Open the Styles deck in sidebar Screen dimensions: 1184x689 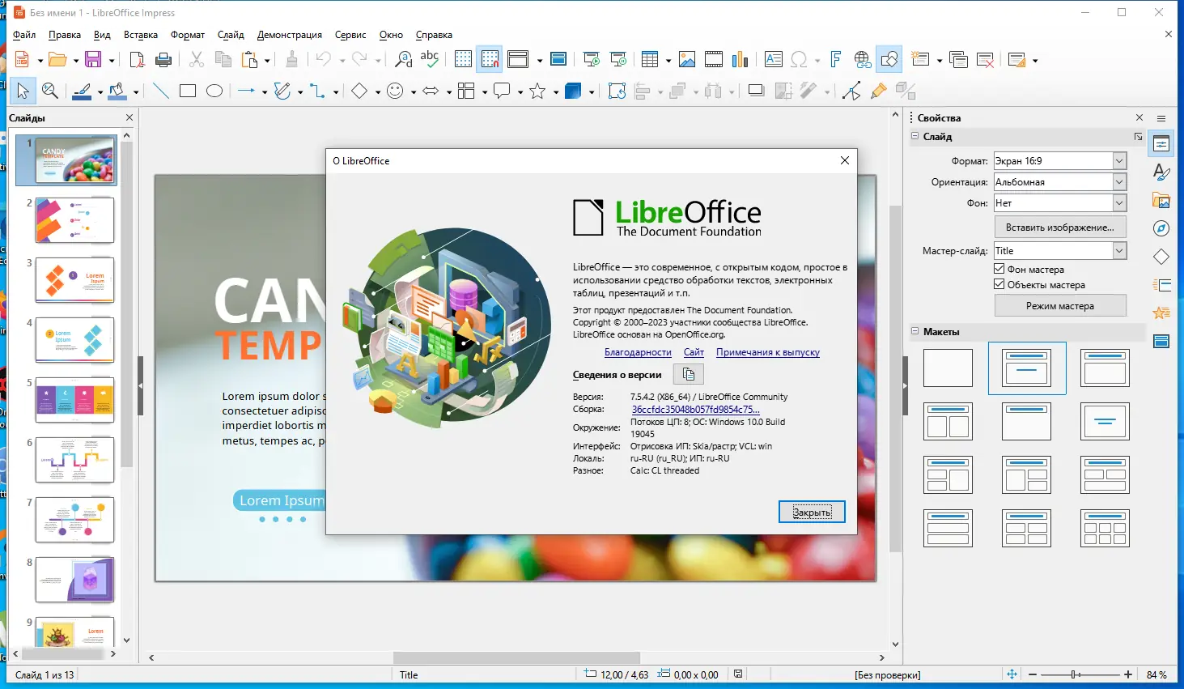coord(1161,172)
